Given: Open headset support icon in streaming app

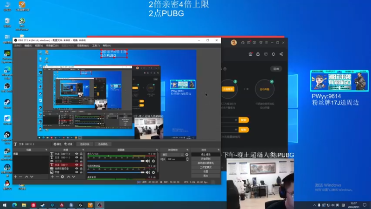Looking at the screenshot, I should click(243, 43).
